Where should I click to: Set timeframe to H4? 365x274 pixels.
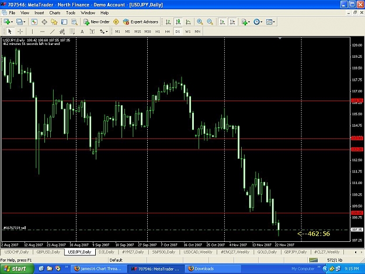tap(168, 32)
